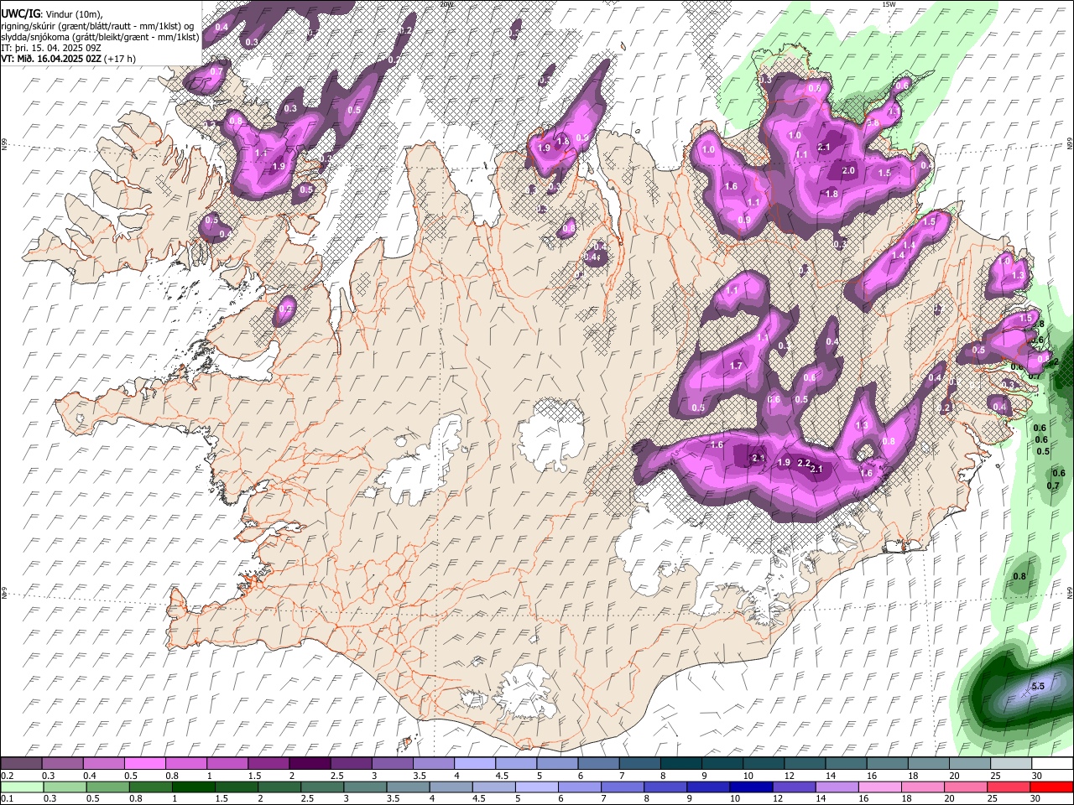Click the '(+17 h)' forecast offset text
Viewport: 1074px width, 805px height.
point(120,59)
